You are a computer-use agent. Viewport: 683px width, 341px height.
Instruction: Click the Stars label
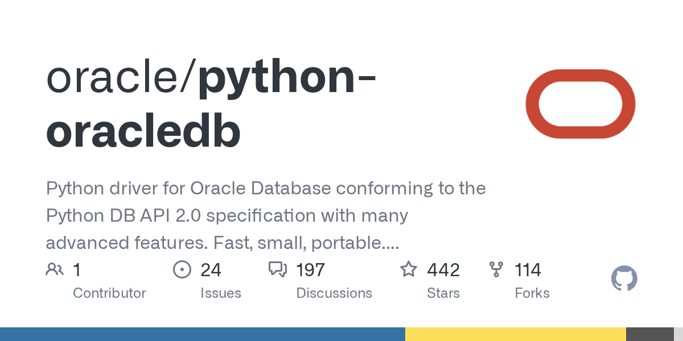(x=443, y=293)
